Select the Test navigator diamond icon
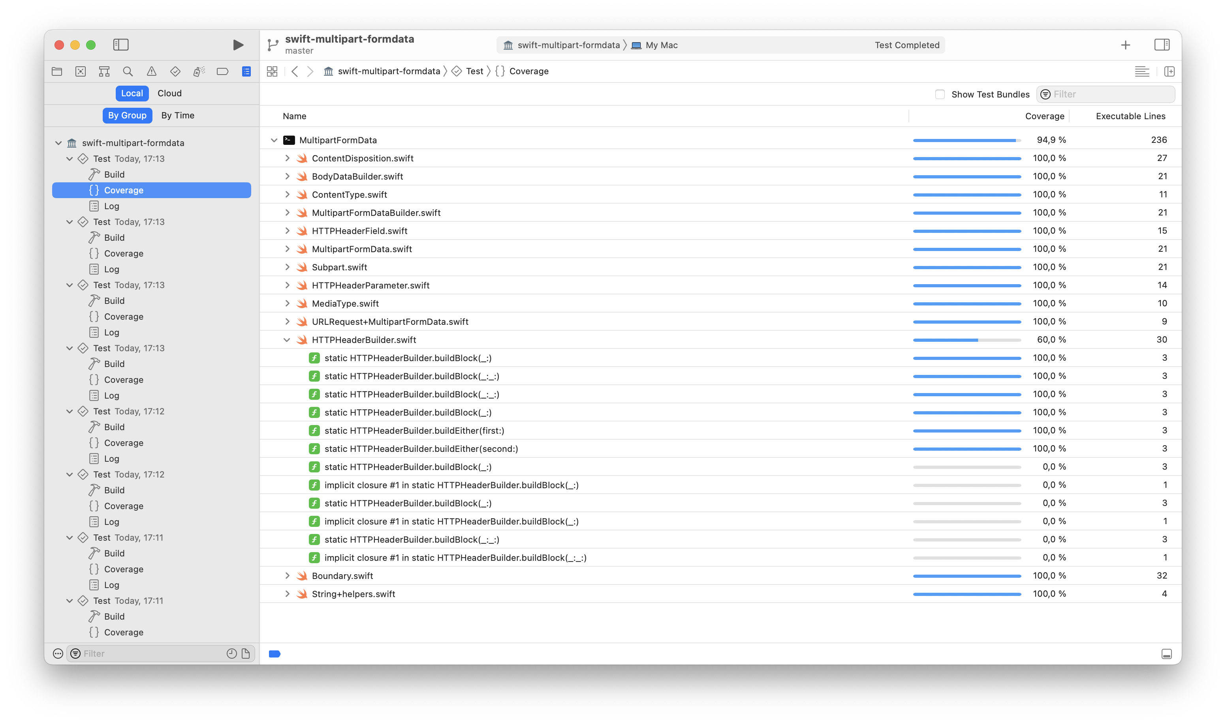The width and height of the screenshot is (1226, 723). pos(175,71)
